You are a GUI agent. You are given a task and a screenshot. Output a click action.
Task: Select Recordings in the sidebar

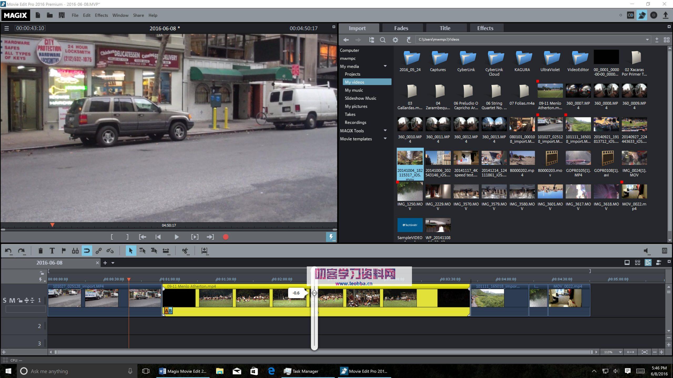pos(355,122)
